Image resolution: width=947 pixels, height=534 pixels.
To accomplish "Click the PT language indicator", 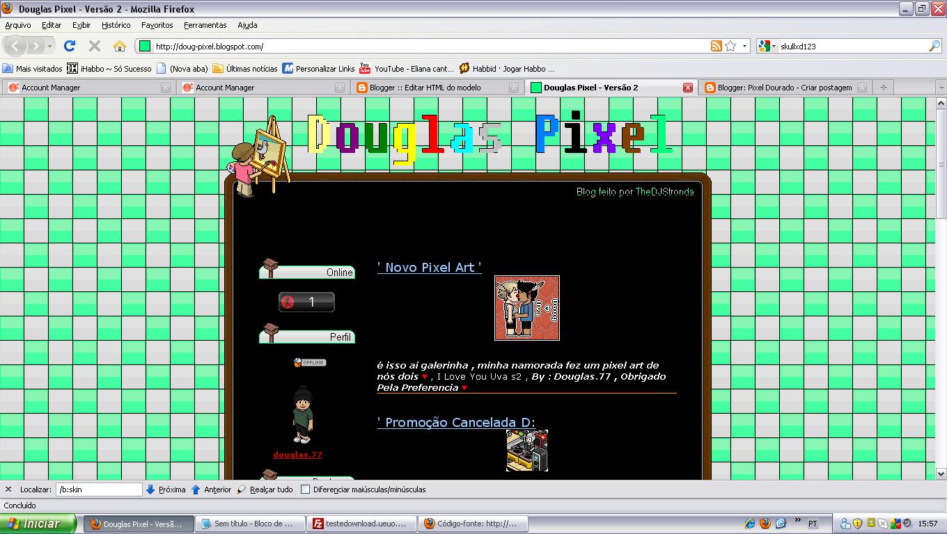I will coord(813,523).
